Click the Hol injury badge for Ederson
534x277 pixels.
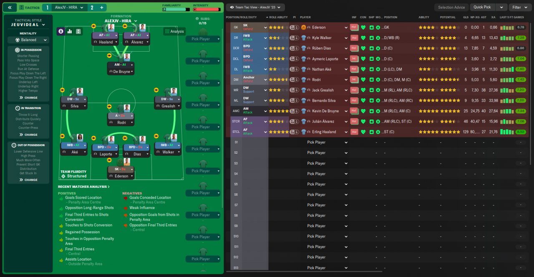coord(354,27)
